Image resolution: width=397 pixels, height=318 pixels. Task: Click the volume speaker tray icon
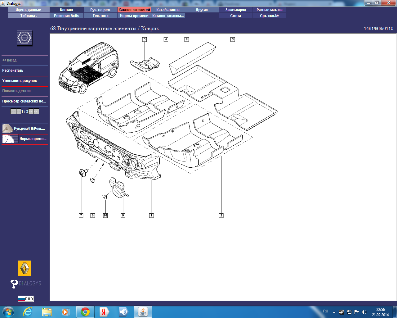[x=364, y=312]
